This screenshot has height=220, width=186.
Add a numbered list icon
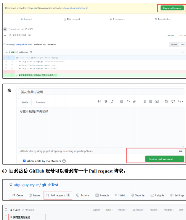pyautogui.click(x=150, y=101)
